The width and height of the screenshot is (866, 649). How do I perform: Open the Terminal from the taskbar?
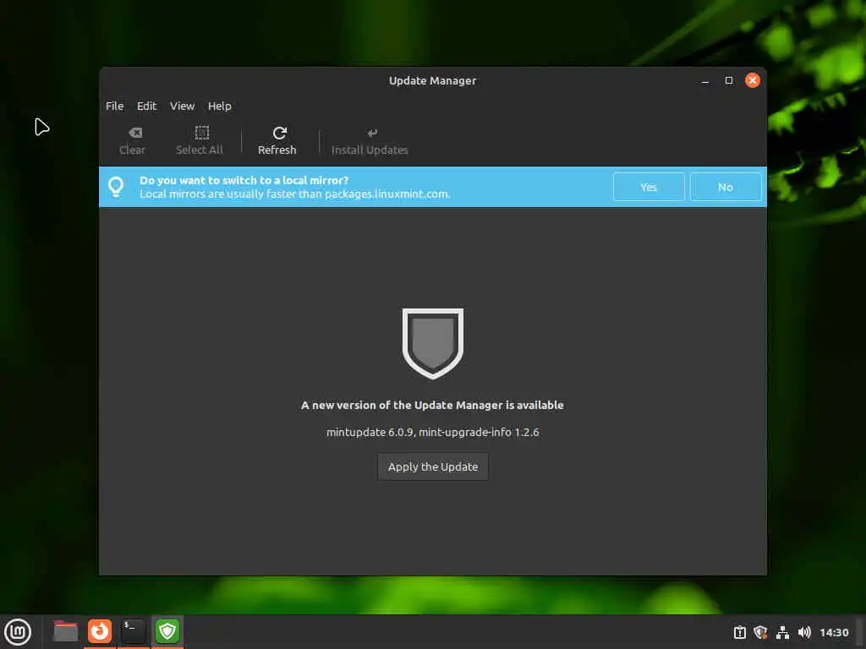pyautogui.click(x=133, y=631)
